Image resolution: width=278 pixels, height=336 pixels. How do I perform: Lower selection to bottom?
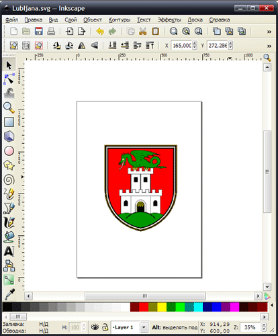point(112,46)
